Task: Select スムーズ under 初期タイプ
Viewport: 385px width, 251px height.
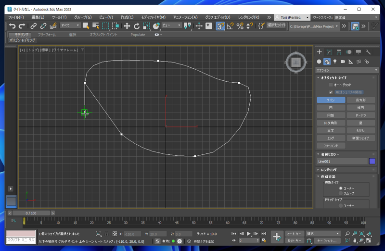Action: 341,193
